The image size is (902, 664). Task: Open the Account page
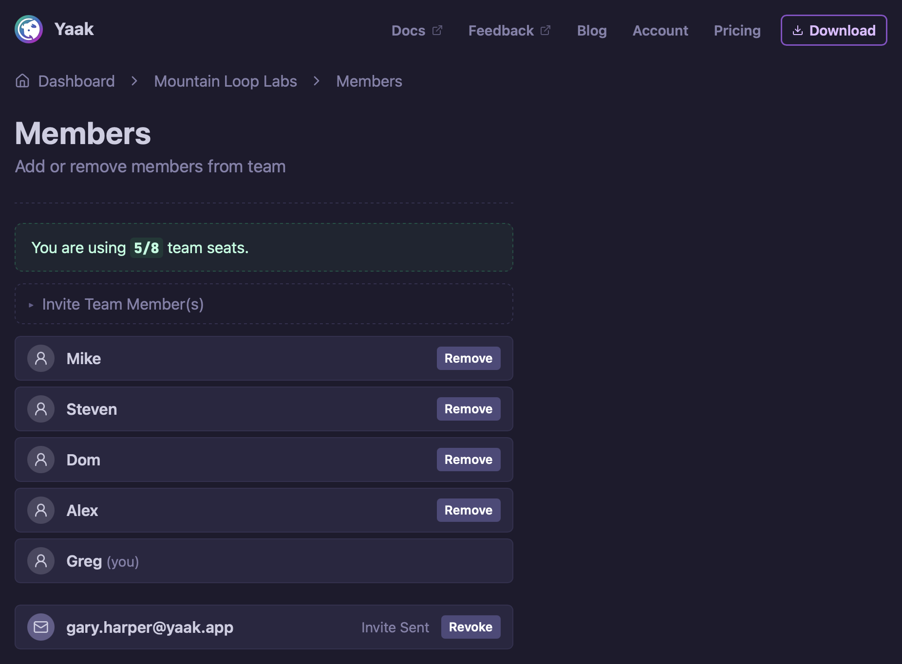point(660,31)
